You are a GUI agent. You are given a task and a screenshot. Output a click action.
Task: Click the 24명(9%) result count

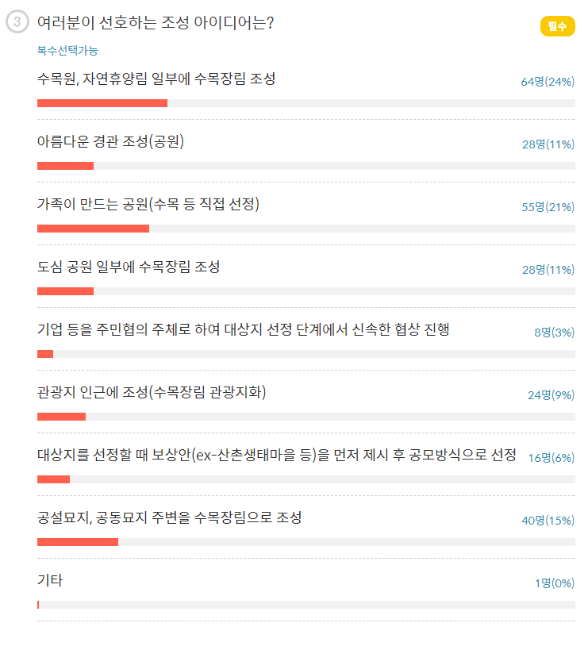[551, 395]
